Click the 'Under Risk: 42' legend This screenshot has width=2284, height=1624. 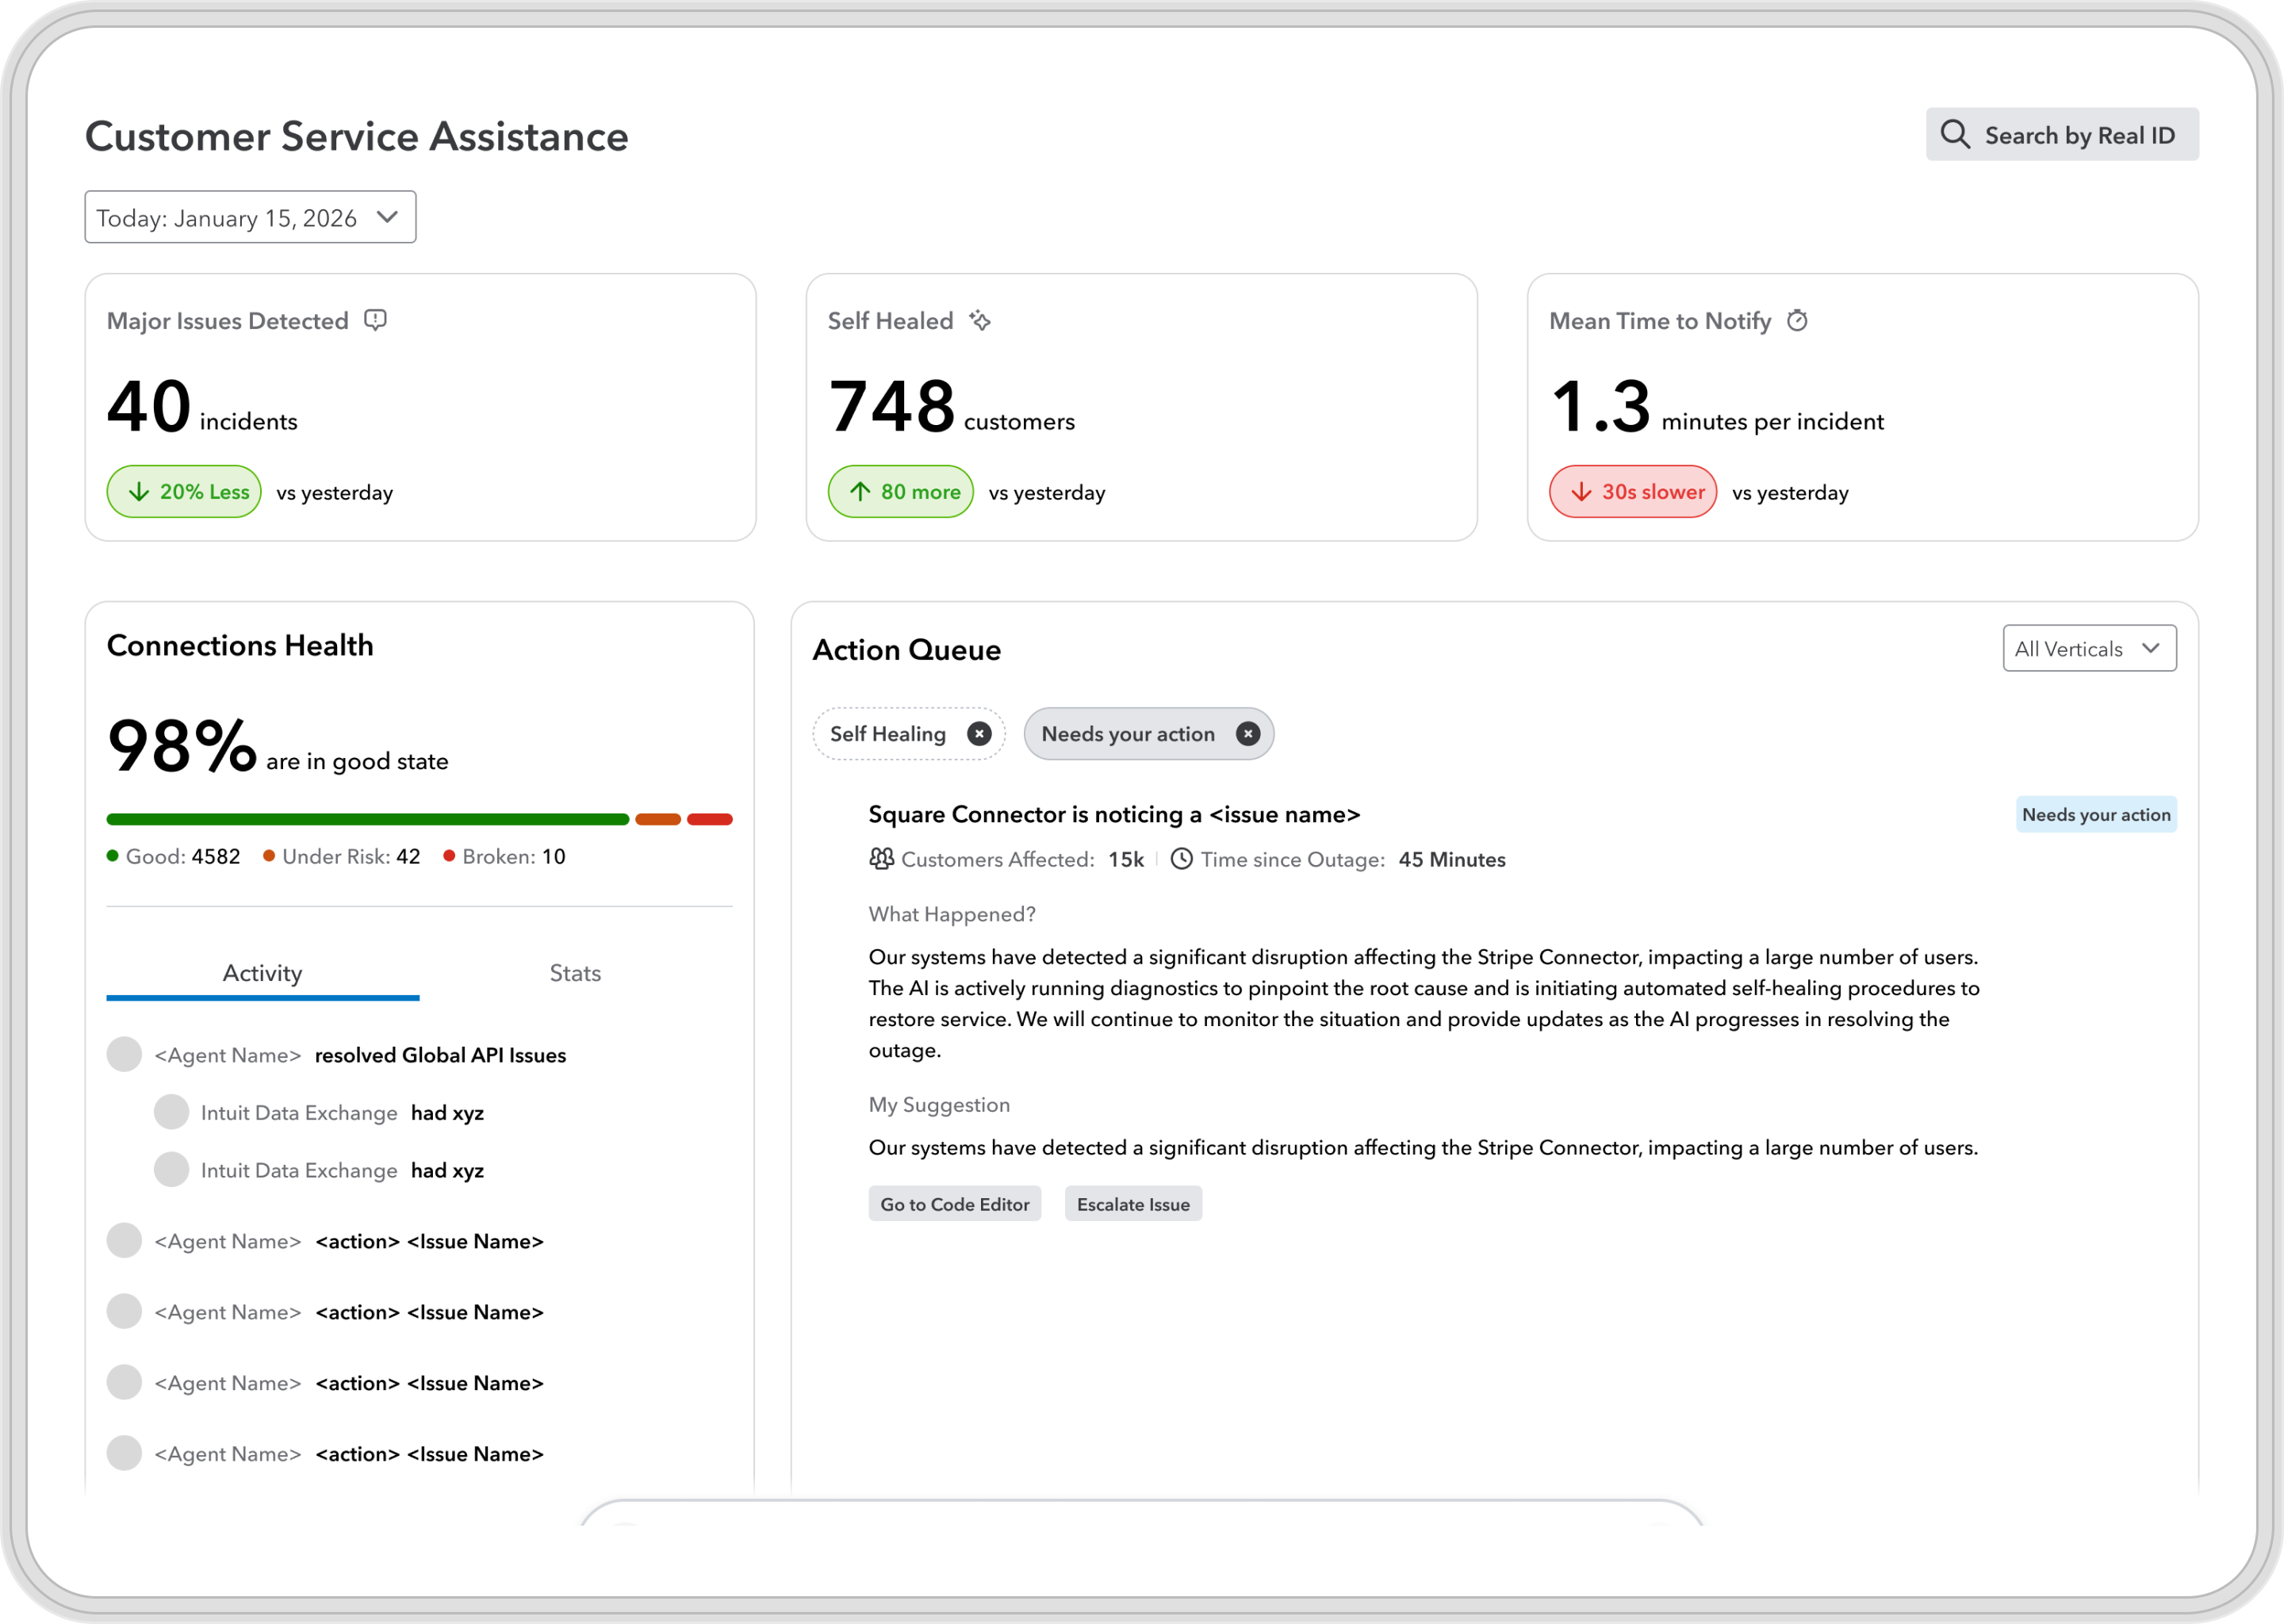click(341, 856)
